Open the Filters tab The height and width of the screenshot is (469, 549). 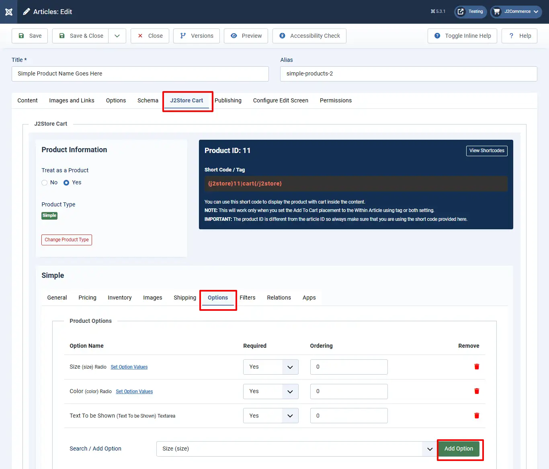coord(248,298)
